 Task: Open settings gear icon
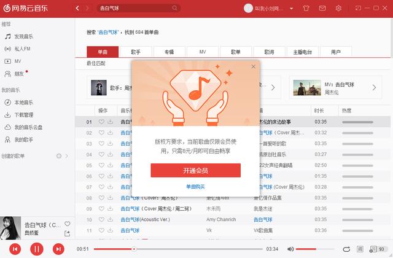tap(338, 8)
